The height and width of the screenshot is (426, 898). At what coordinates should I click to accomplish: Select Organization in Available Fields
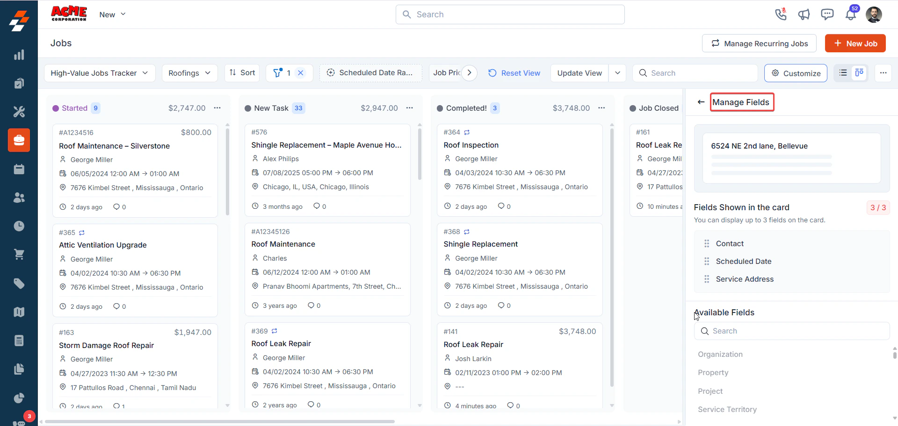[x=720, y=354]
